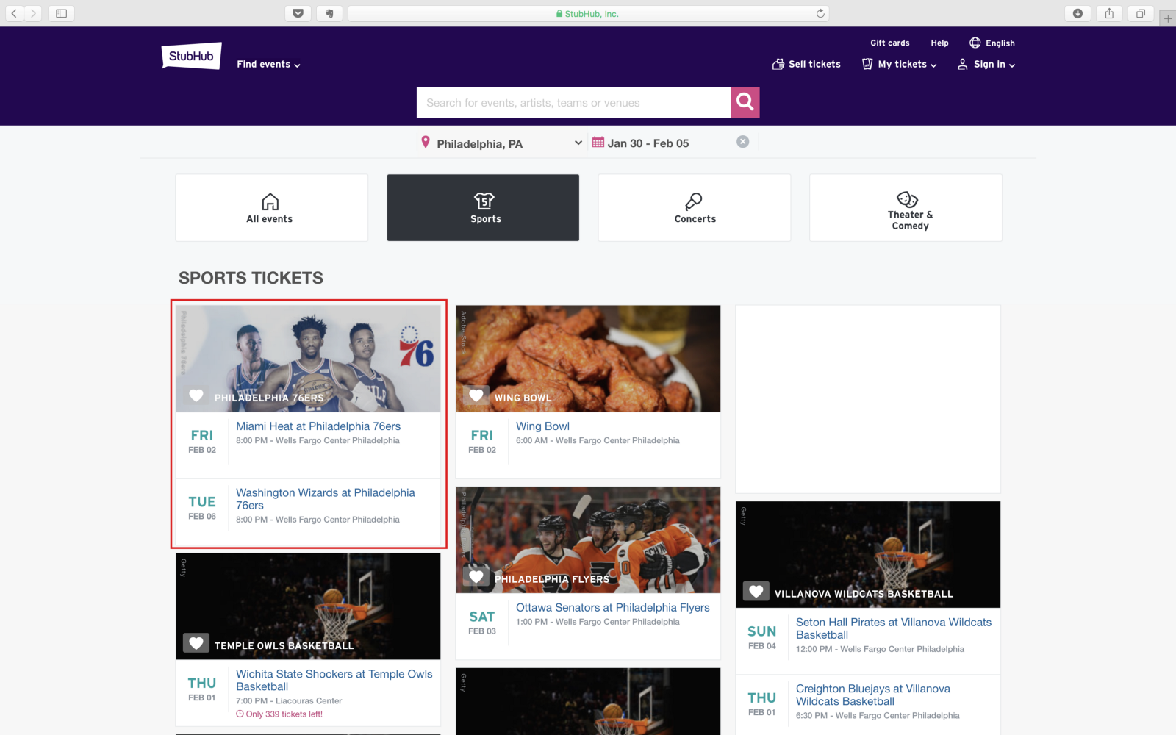The width and height of the screenshot is (1176, 735).
Task: Click the location pin icon beside Philadelphia
Action: pos(425,143)
